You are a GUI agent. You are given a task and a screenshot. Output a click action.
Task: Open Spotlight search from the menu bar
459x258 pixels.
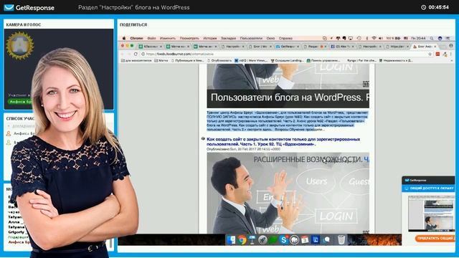click(432, 38)
